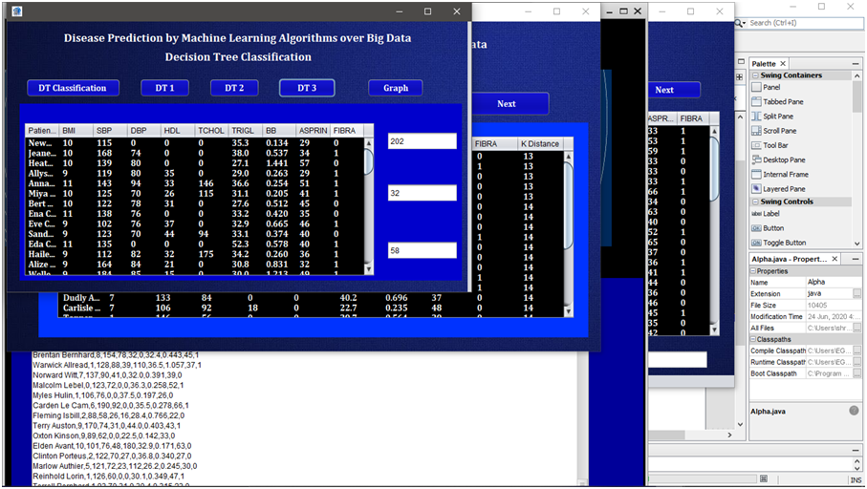
Task: Open Boot Classpath ellipsis editor
Action: (856, 373)
